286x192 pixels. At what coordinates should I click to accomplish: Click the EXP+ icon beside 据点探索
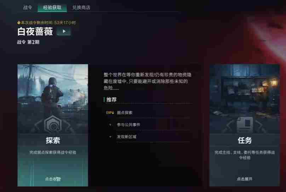[x=110, y=113]
